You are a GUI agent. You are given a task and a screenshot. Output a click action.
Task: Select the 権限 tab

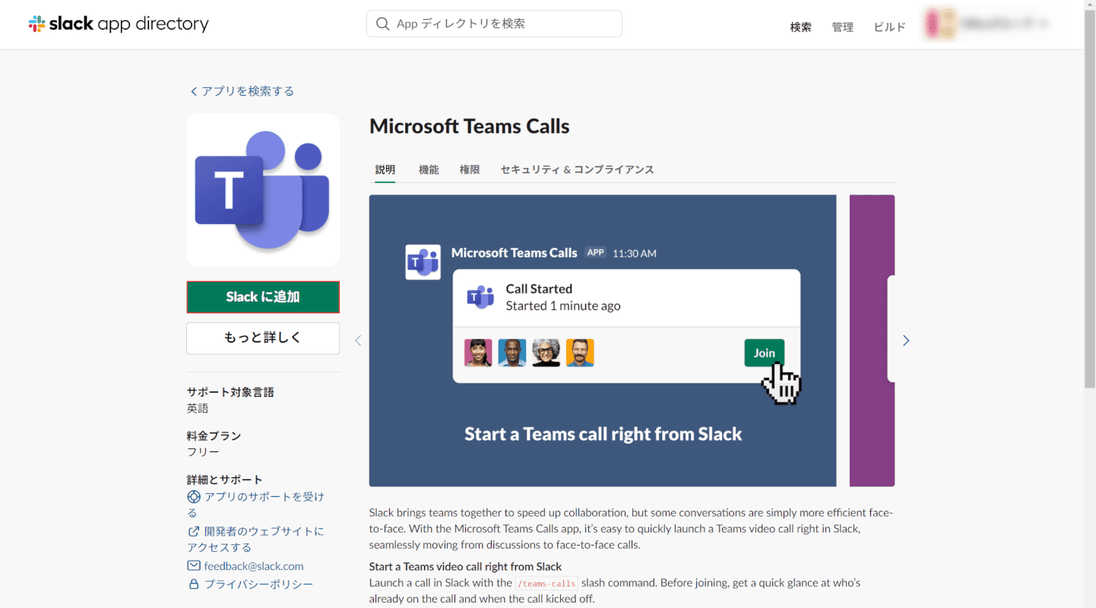click(x=470, y=169)
